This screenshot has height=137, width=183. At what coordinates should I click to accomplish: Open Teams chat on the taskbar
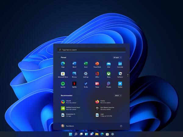tap(92, 134)
